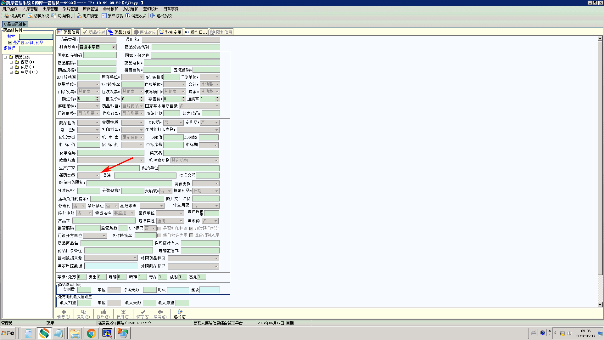Open the 库存管理 menu
The height and width of the screenshot is (340, 604).
point(90,9)
